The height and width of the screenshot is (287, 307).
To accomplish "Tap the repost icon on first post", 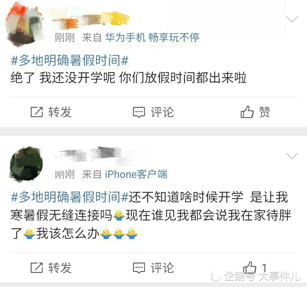I will pos(37,112).
